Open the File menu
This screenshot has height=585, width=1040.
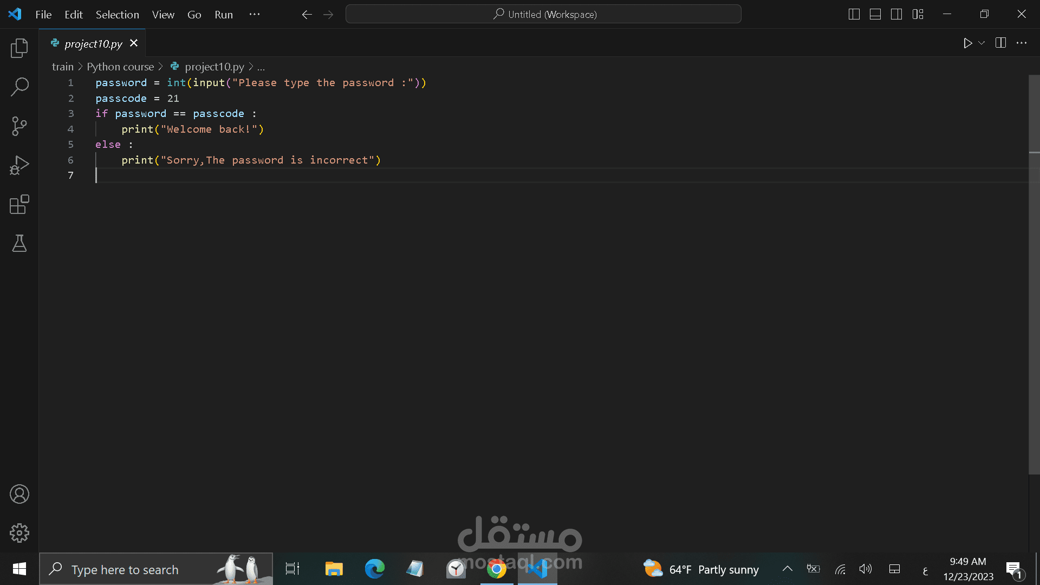click(x=43, y=15)
